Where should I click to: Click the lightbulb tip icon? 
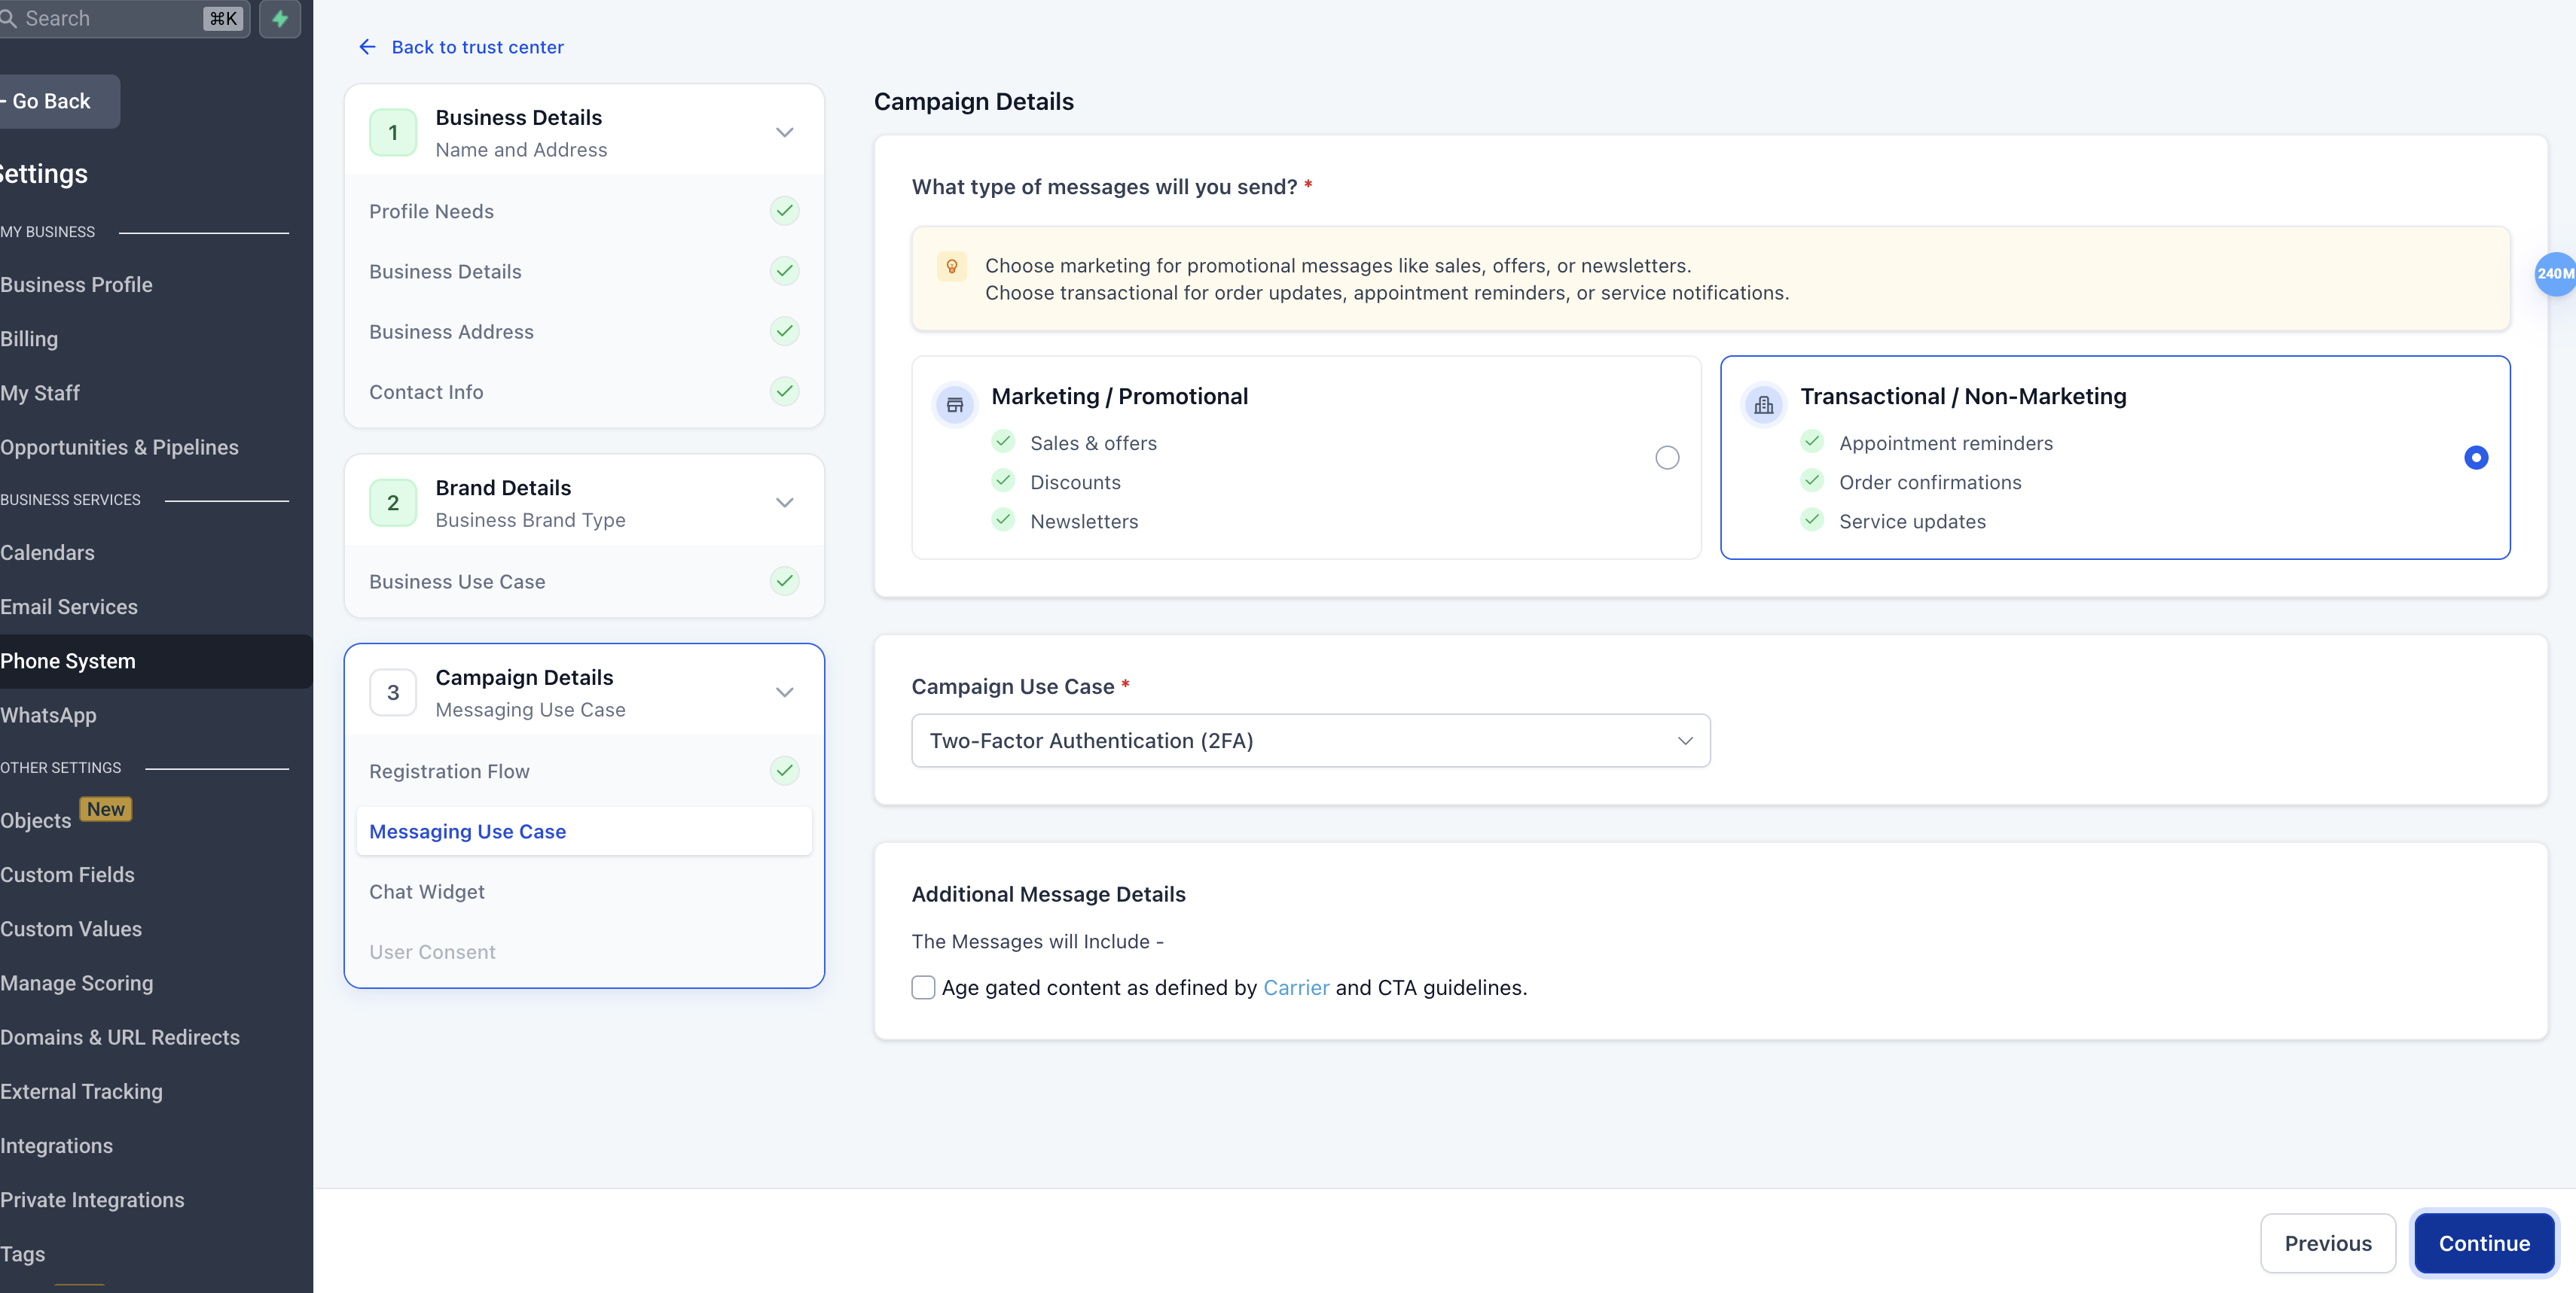[951, 266]
